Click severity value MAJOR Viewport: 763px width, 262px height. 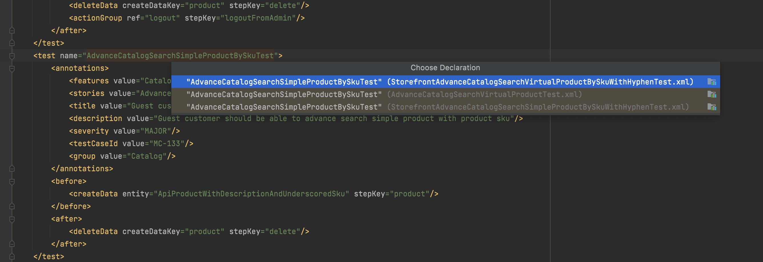click(x=156, y=131)
